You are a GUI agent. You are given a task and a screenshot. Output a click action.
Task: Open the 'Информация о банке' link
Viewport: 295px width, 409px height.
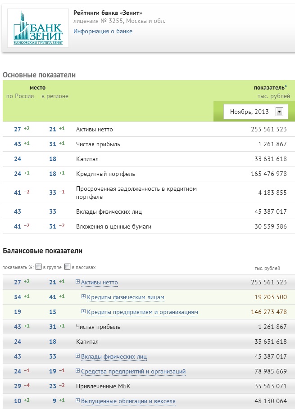pyautogui.click(x=103, y=31)
